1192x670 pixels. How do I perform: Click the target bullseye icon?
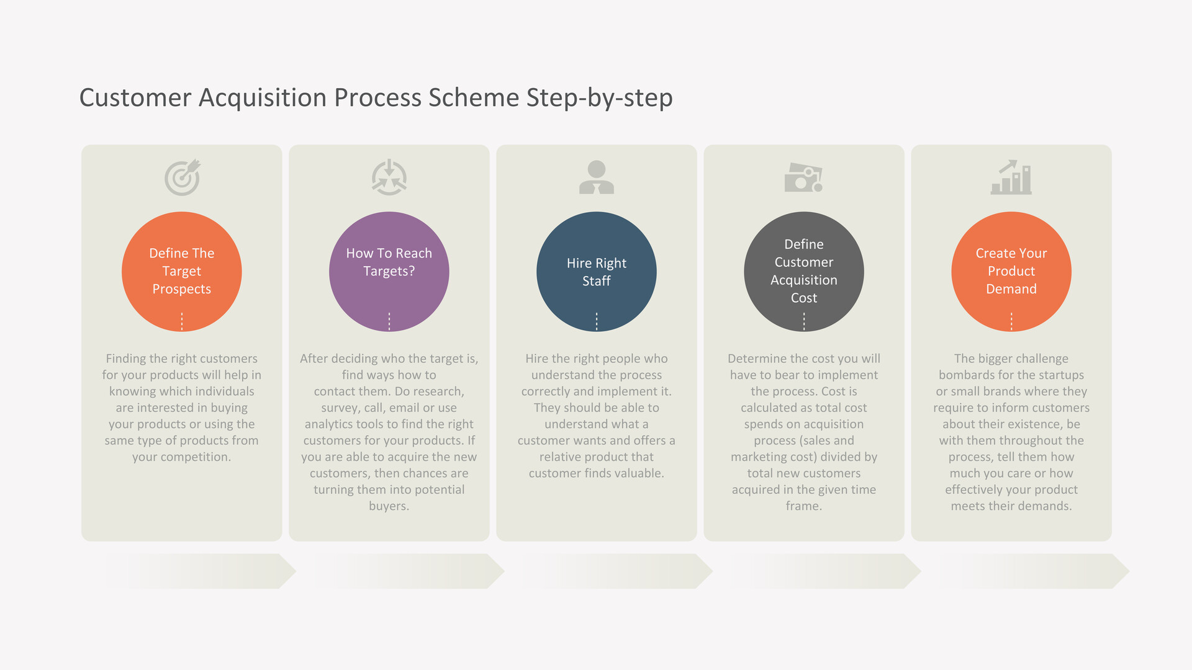click(183, 177)
